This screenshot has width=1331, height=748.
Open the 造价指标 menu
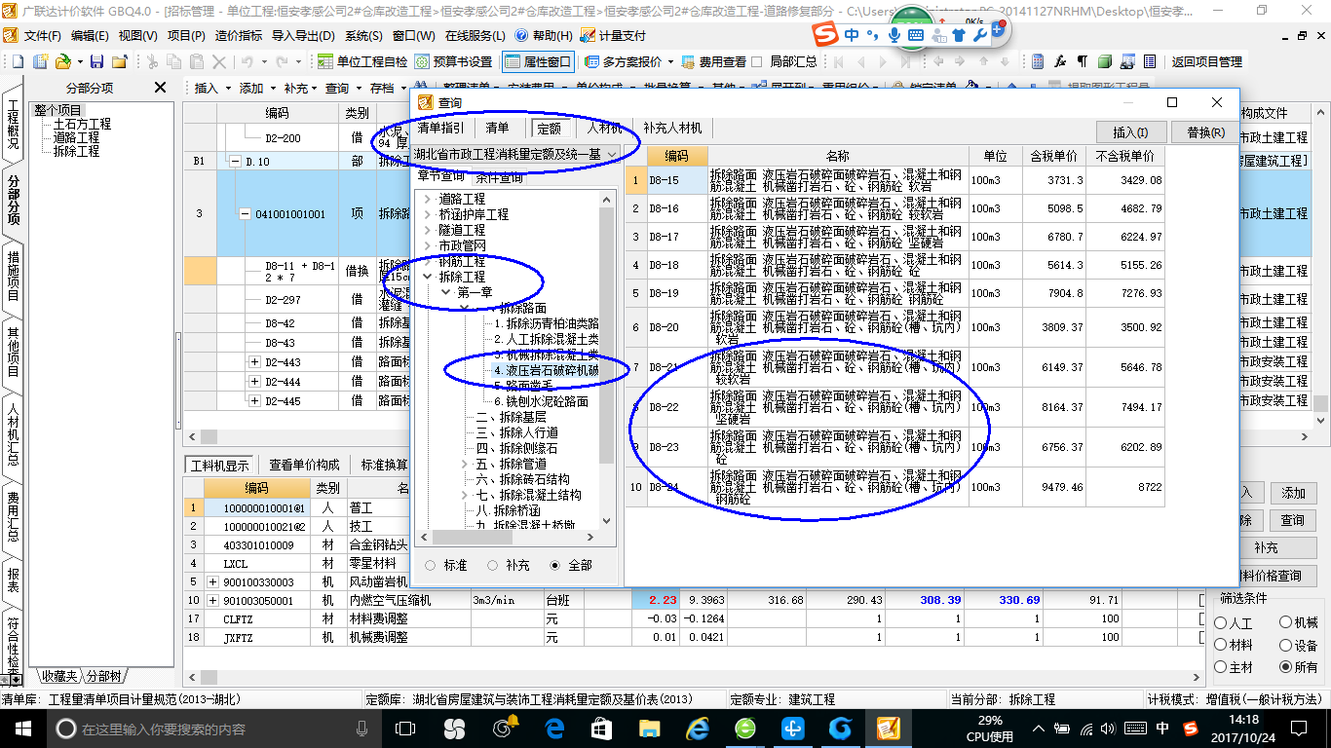(239, 35)
